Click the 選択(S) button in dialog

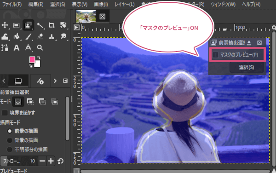point(247,67)
